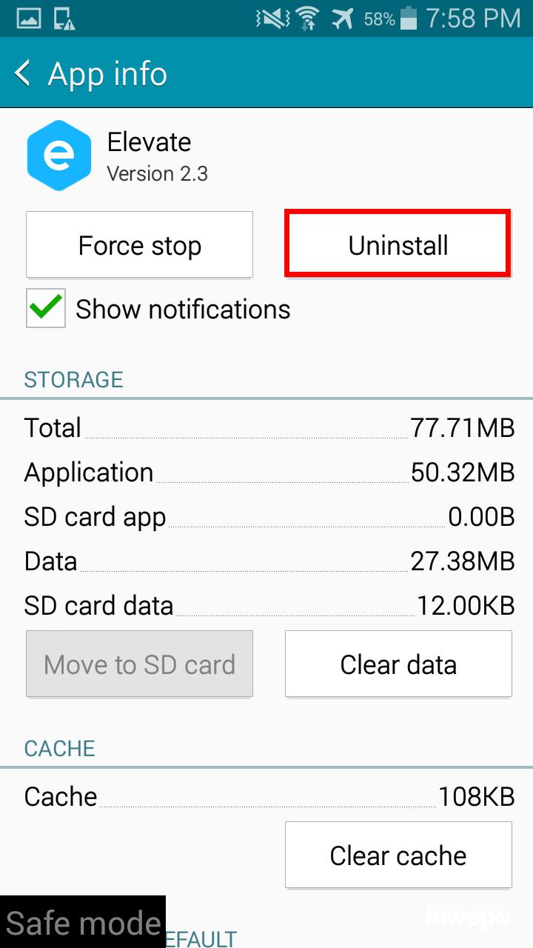Tap the Clear cache button
The image size is (533, 948).
[x=398, y=855]
